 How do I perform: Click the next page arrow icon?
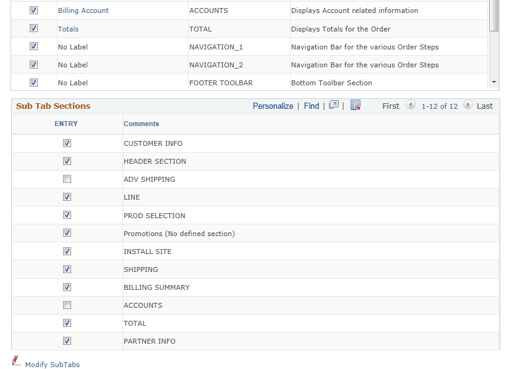coord(467,106)
